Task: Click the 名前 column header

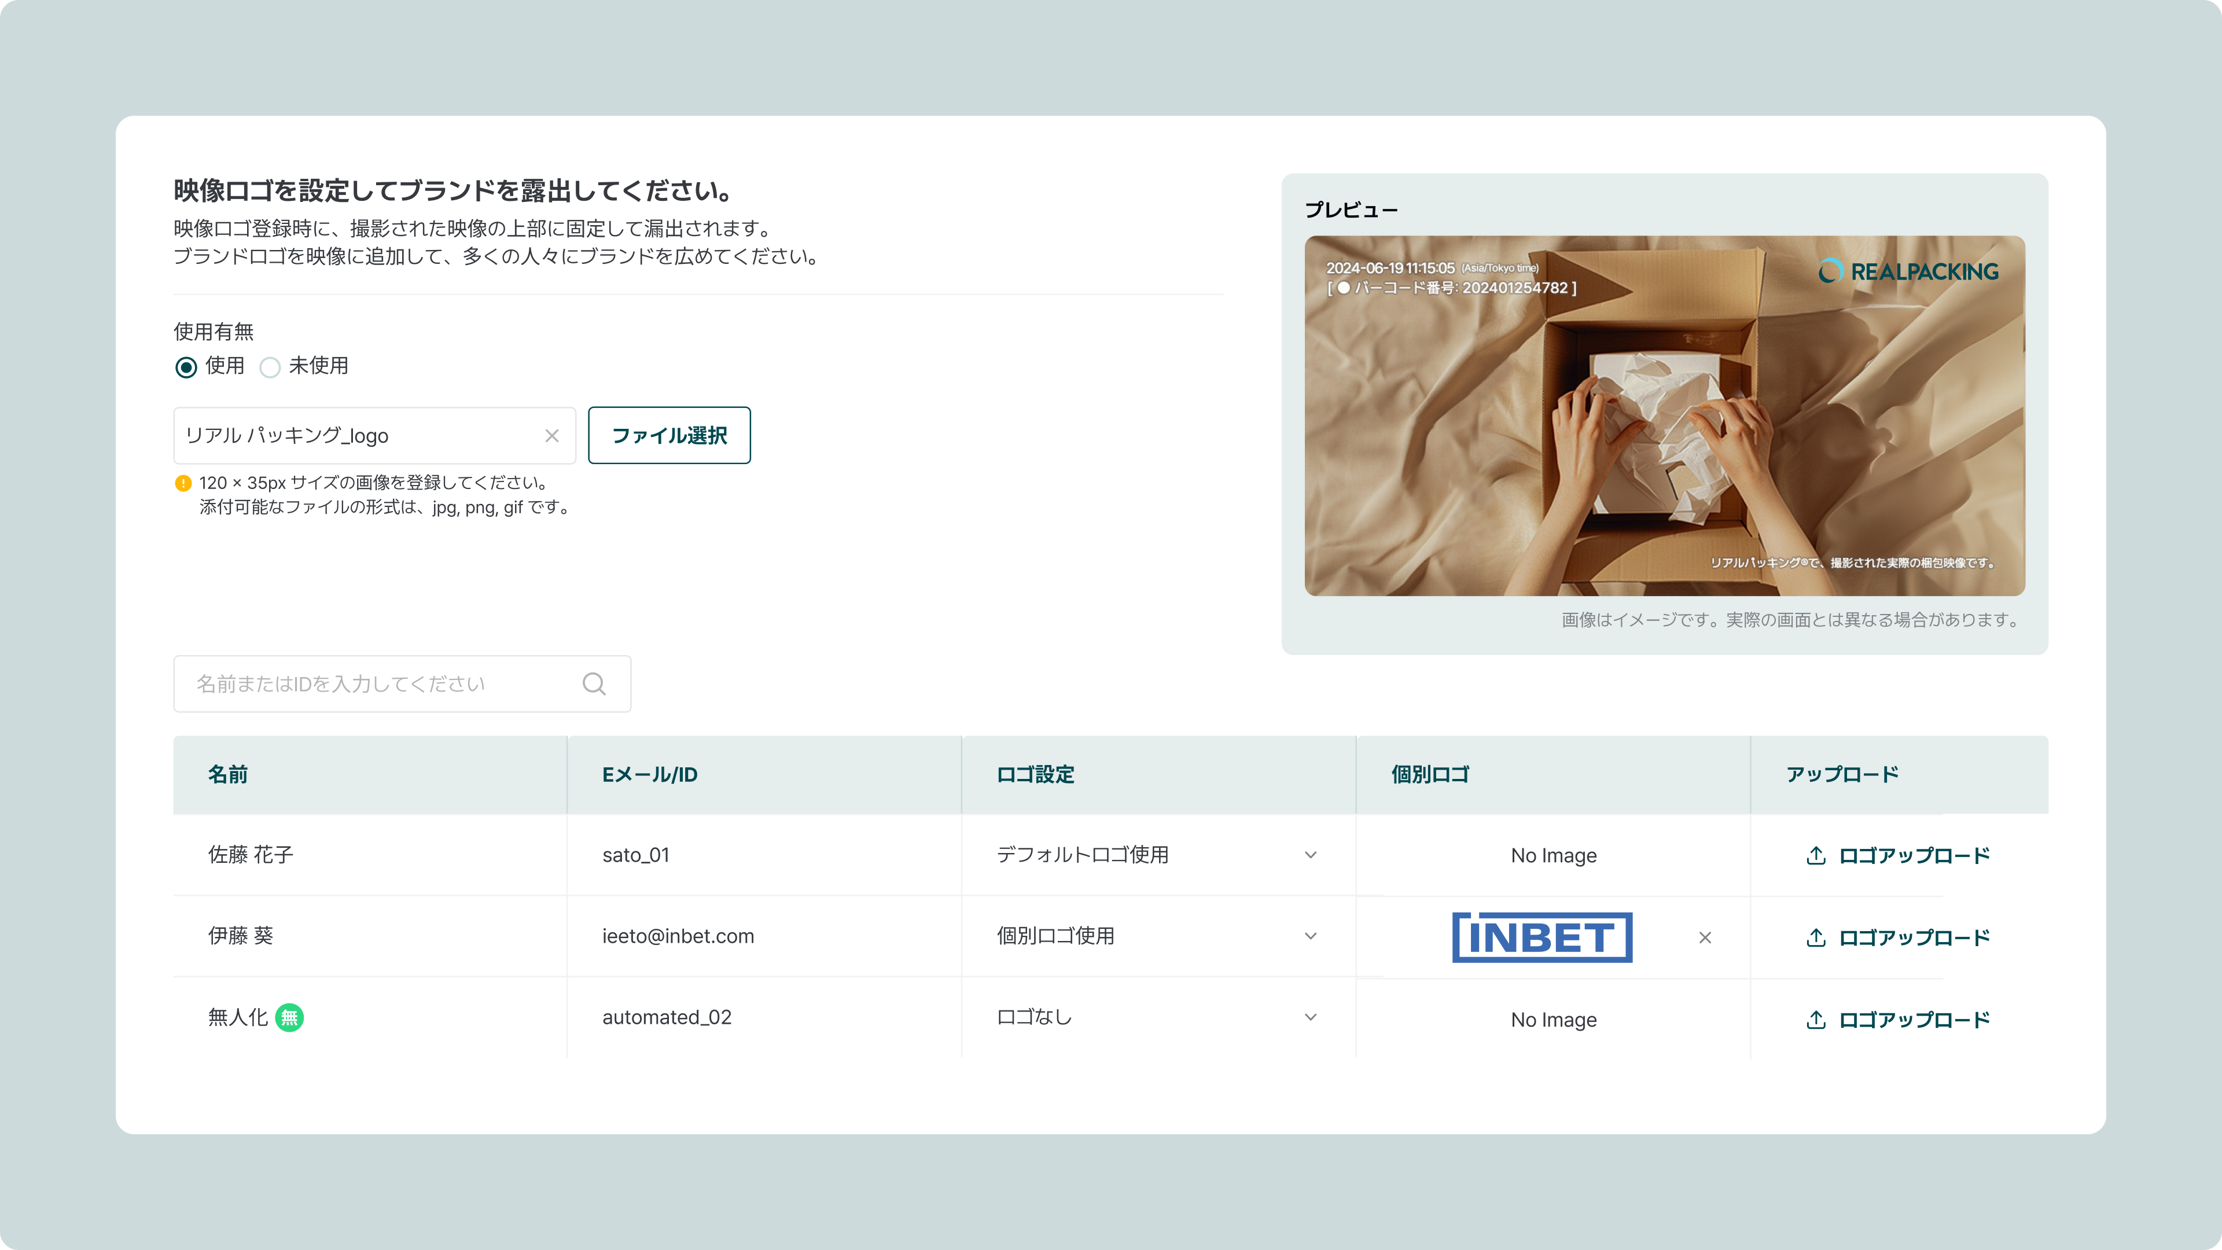Action: [228, 775]
